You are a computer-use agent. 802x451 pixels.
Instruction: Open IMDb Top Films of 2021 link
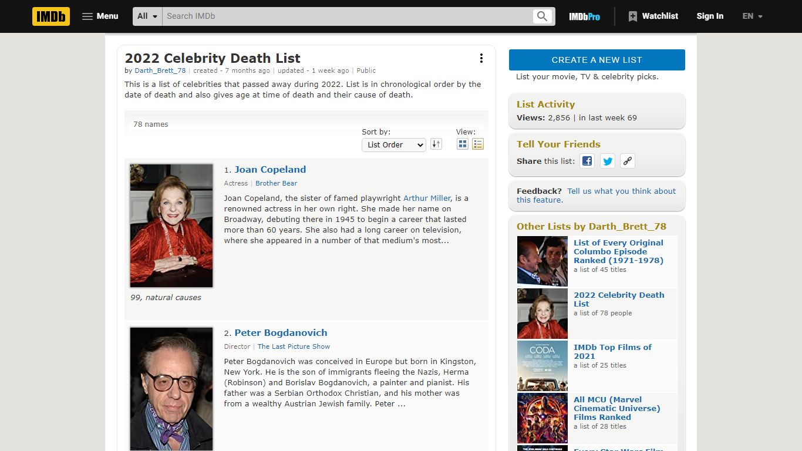pyautogui.click(x=612, y=352)
